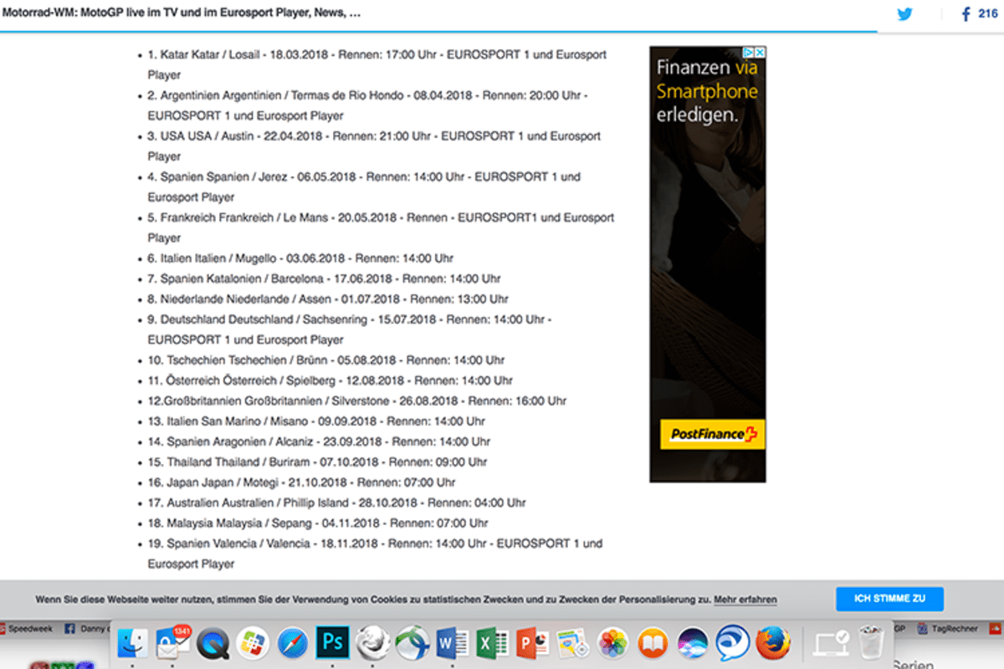Open Finder from the Dock
The height and width of the screenshot is (669, 1004).
pos(132,643)
